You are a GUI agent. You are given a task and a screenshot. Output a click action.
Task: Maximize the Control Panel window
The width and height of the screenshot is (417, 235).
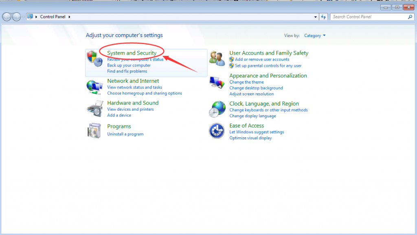[397, 7]
